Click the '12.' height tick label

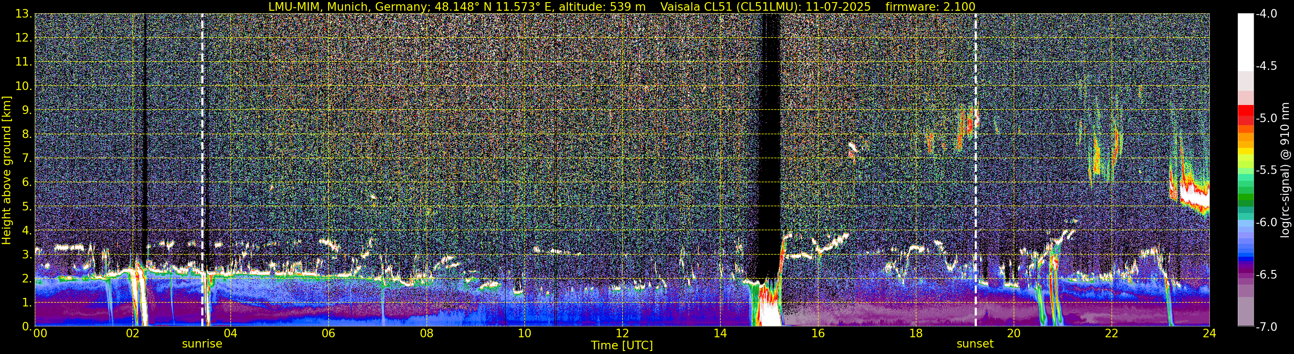click(24, 38)
